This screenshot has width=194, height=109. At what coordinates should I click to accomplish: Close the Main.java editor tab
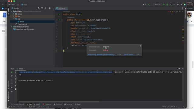(66, 8)
